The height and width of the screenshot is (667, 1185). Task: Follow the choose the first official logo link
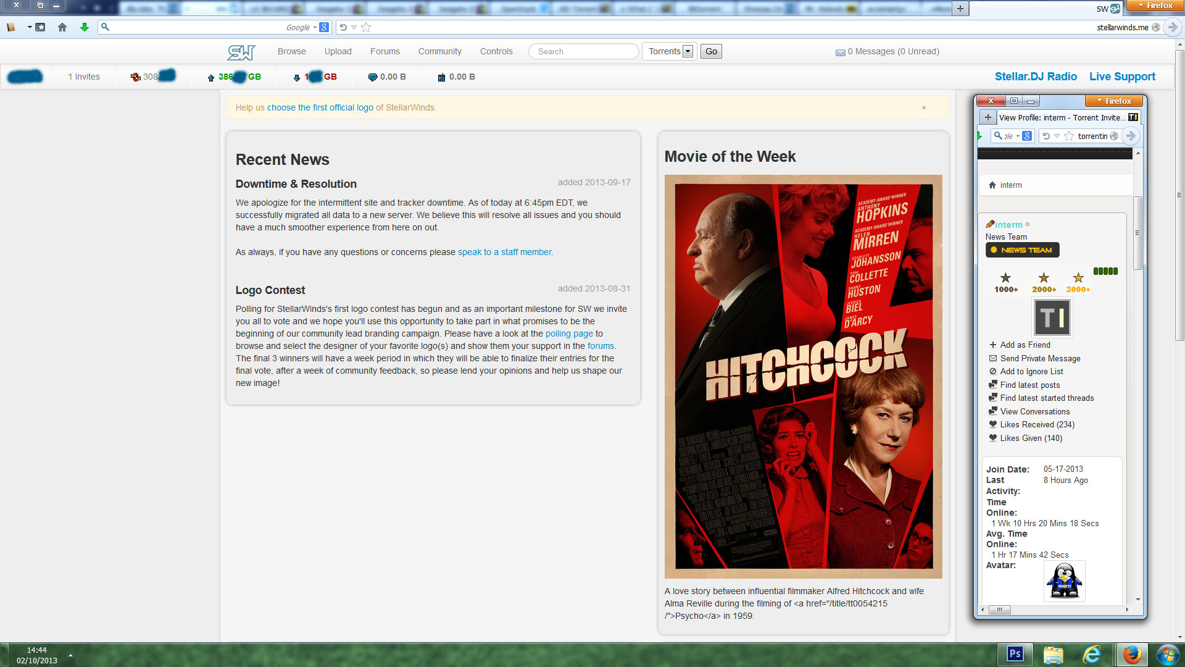pyautogui.click(x=320, y=107)
